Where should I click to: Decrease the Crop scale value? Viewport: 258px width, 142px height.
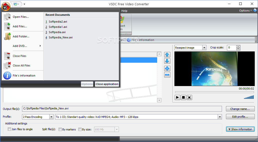tap(238, 49)
